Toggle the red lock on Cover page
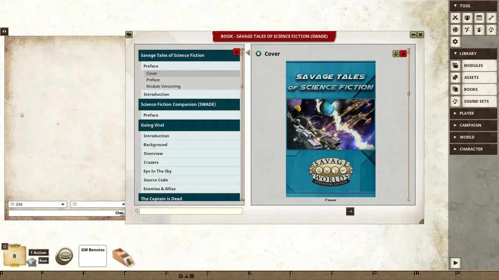Viewport: 499px width, 280px height. coord(403,54)
